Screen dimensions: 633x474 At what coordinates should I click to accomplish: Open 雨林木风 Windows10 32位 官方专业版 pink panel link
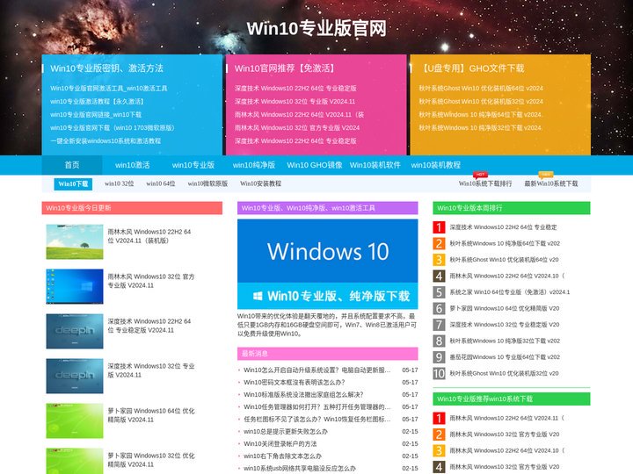pos(297,128)
